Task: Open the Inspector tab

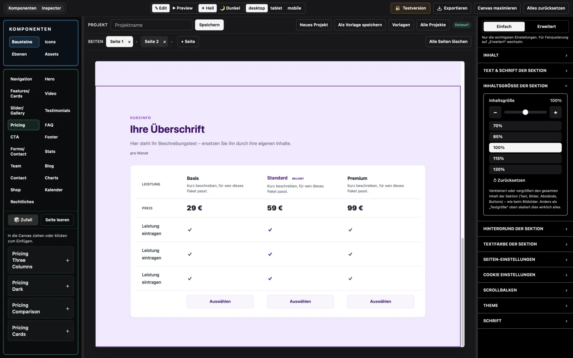Action: (51, 8)
